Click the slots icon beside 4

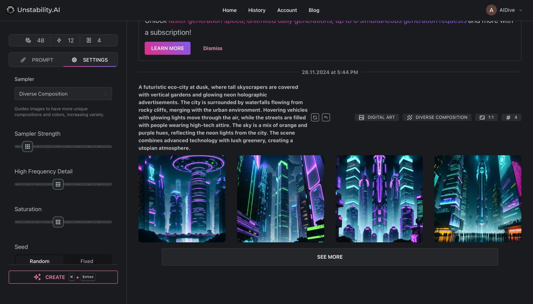(89, 40)
